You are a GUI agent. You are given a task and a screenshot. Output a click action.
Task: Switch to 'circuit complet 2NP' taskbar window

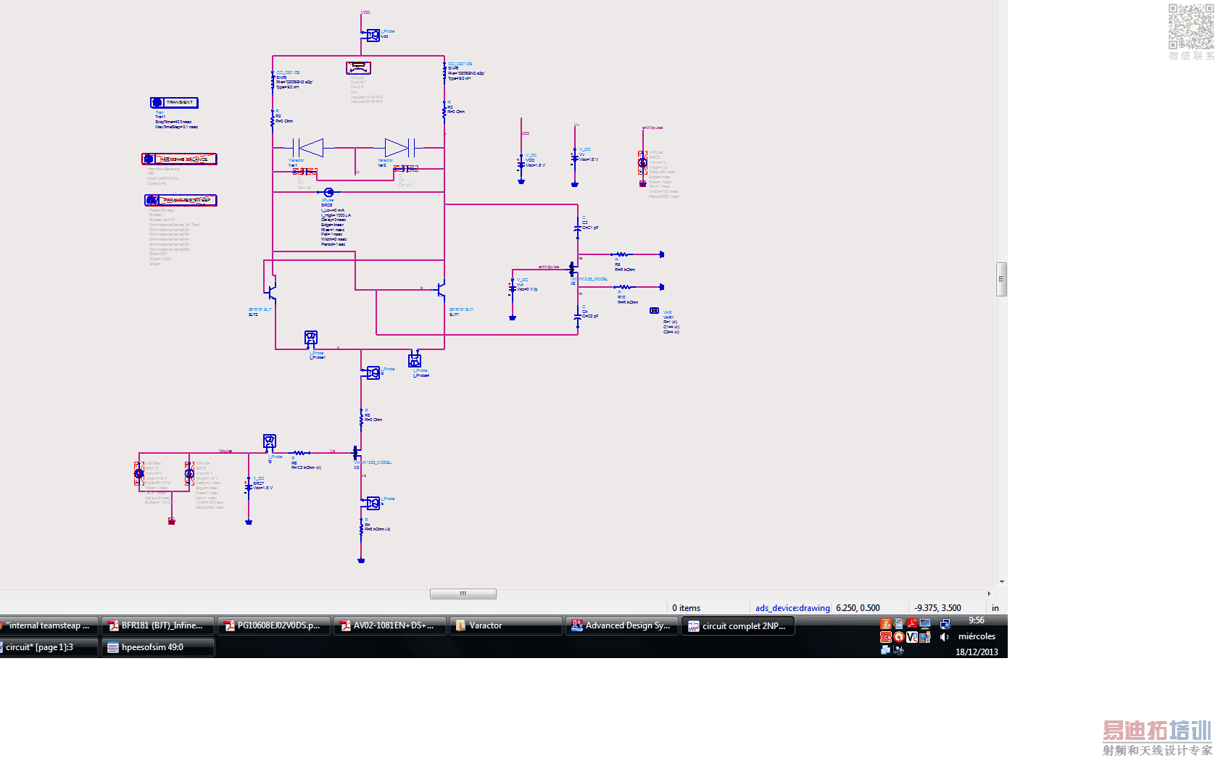coord(738,625)
